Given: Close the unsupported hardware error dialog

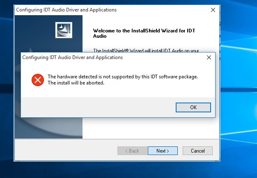Looking at the screenshot, I should point(209,57).
